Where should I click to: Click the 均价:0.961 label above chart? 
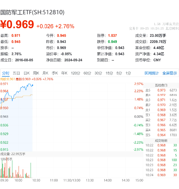click(7, 79)
